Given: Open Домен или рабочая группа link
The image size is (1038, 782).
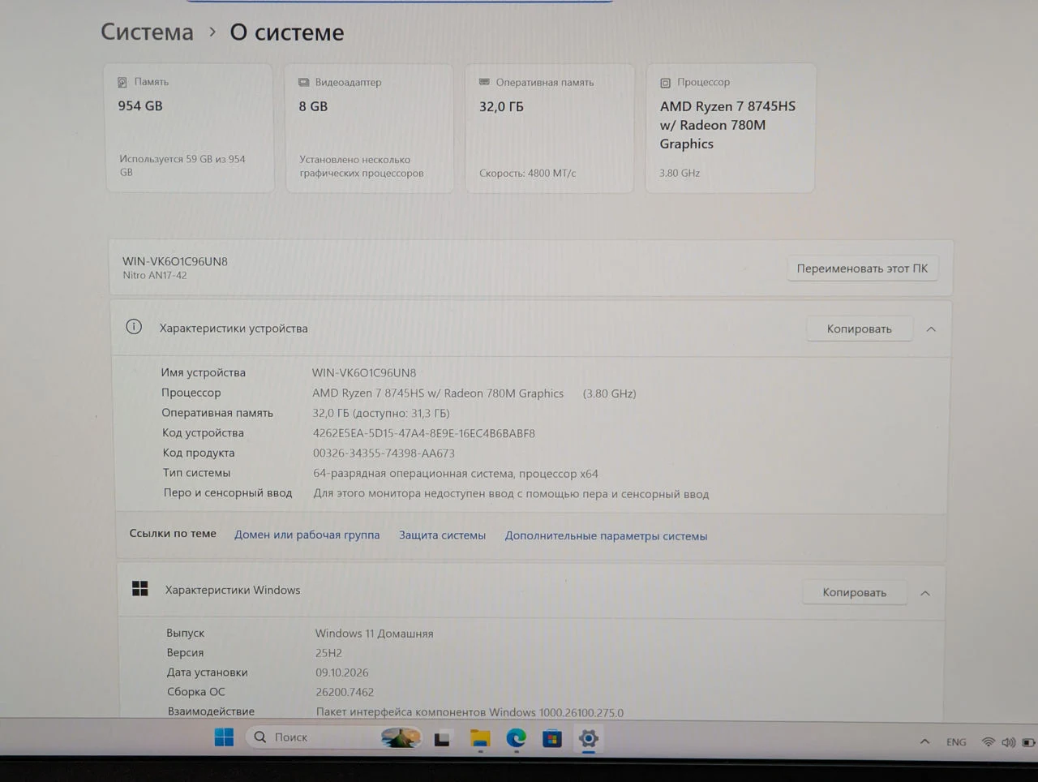Looking at the screenshot, I should [x=307, y=535].
